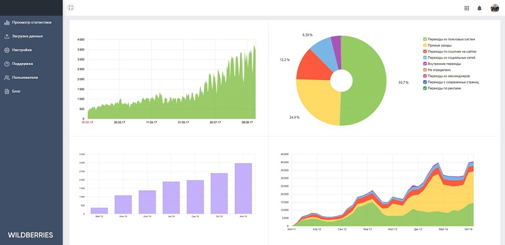The image size is (505, 245).
Task: Toggle the Прямые заходы legend checkbox
Action: tap(425, 45)
